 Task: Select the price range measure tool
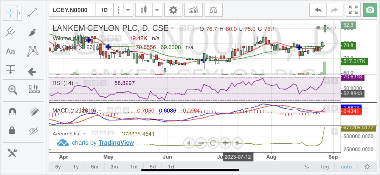pyautogui.click(x=11, y=70)
